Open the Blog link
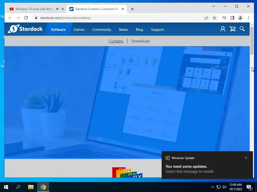The image size is (257, 192). [x=139, y=29]
